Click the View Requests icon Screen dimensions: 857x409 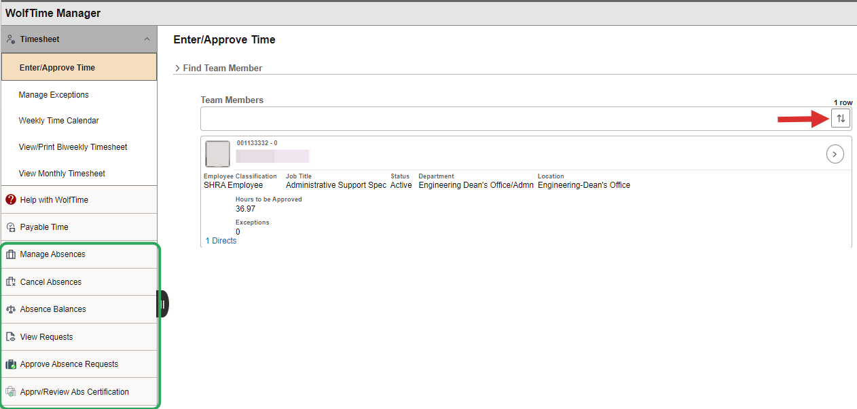[x=11, y=336]
